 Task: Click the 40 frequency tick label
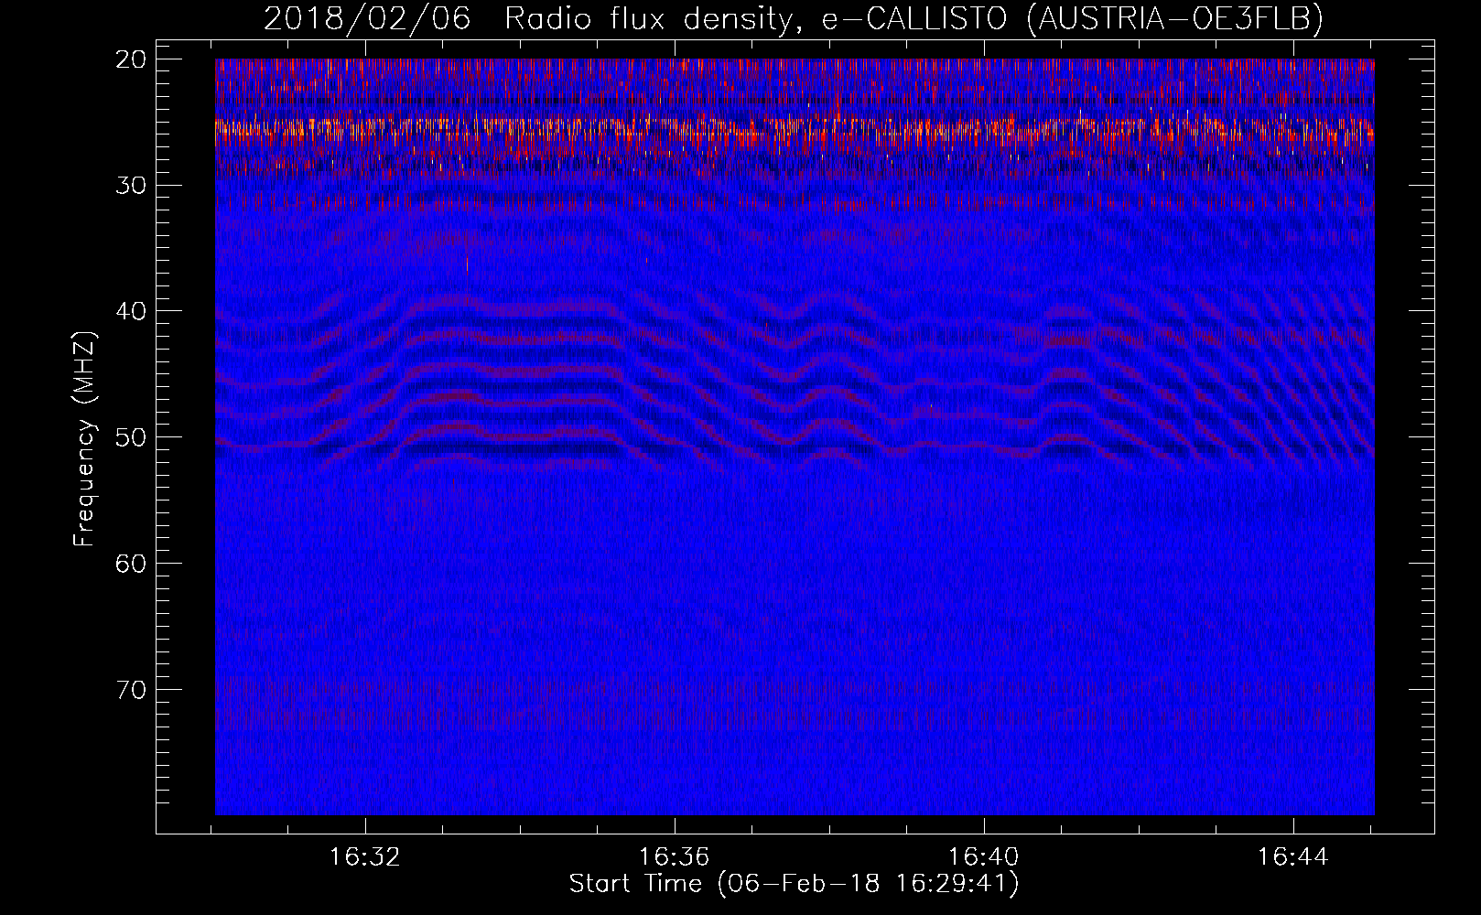point(132,311)
